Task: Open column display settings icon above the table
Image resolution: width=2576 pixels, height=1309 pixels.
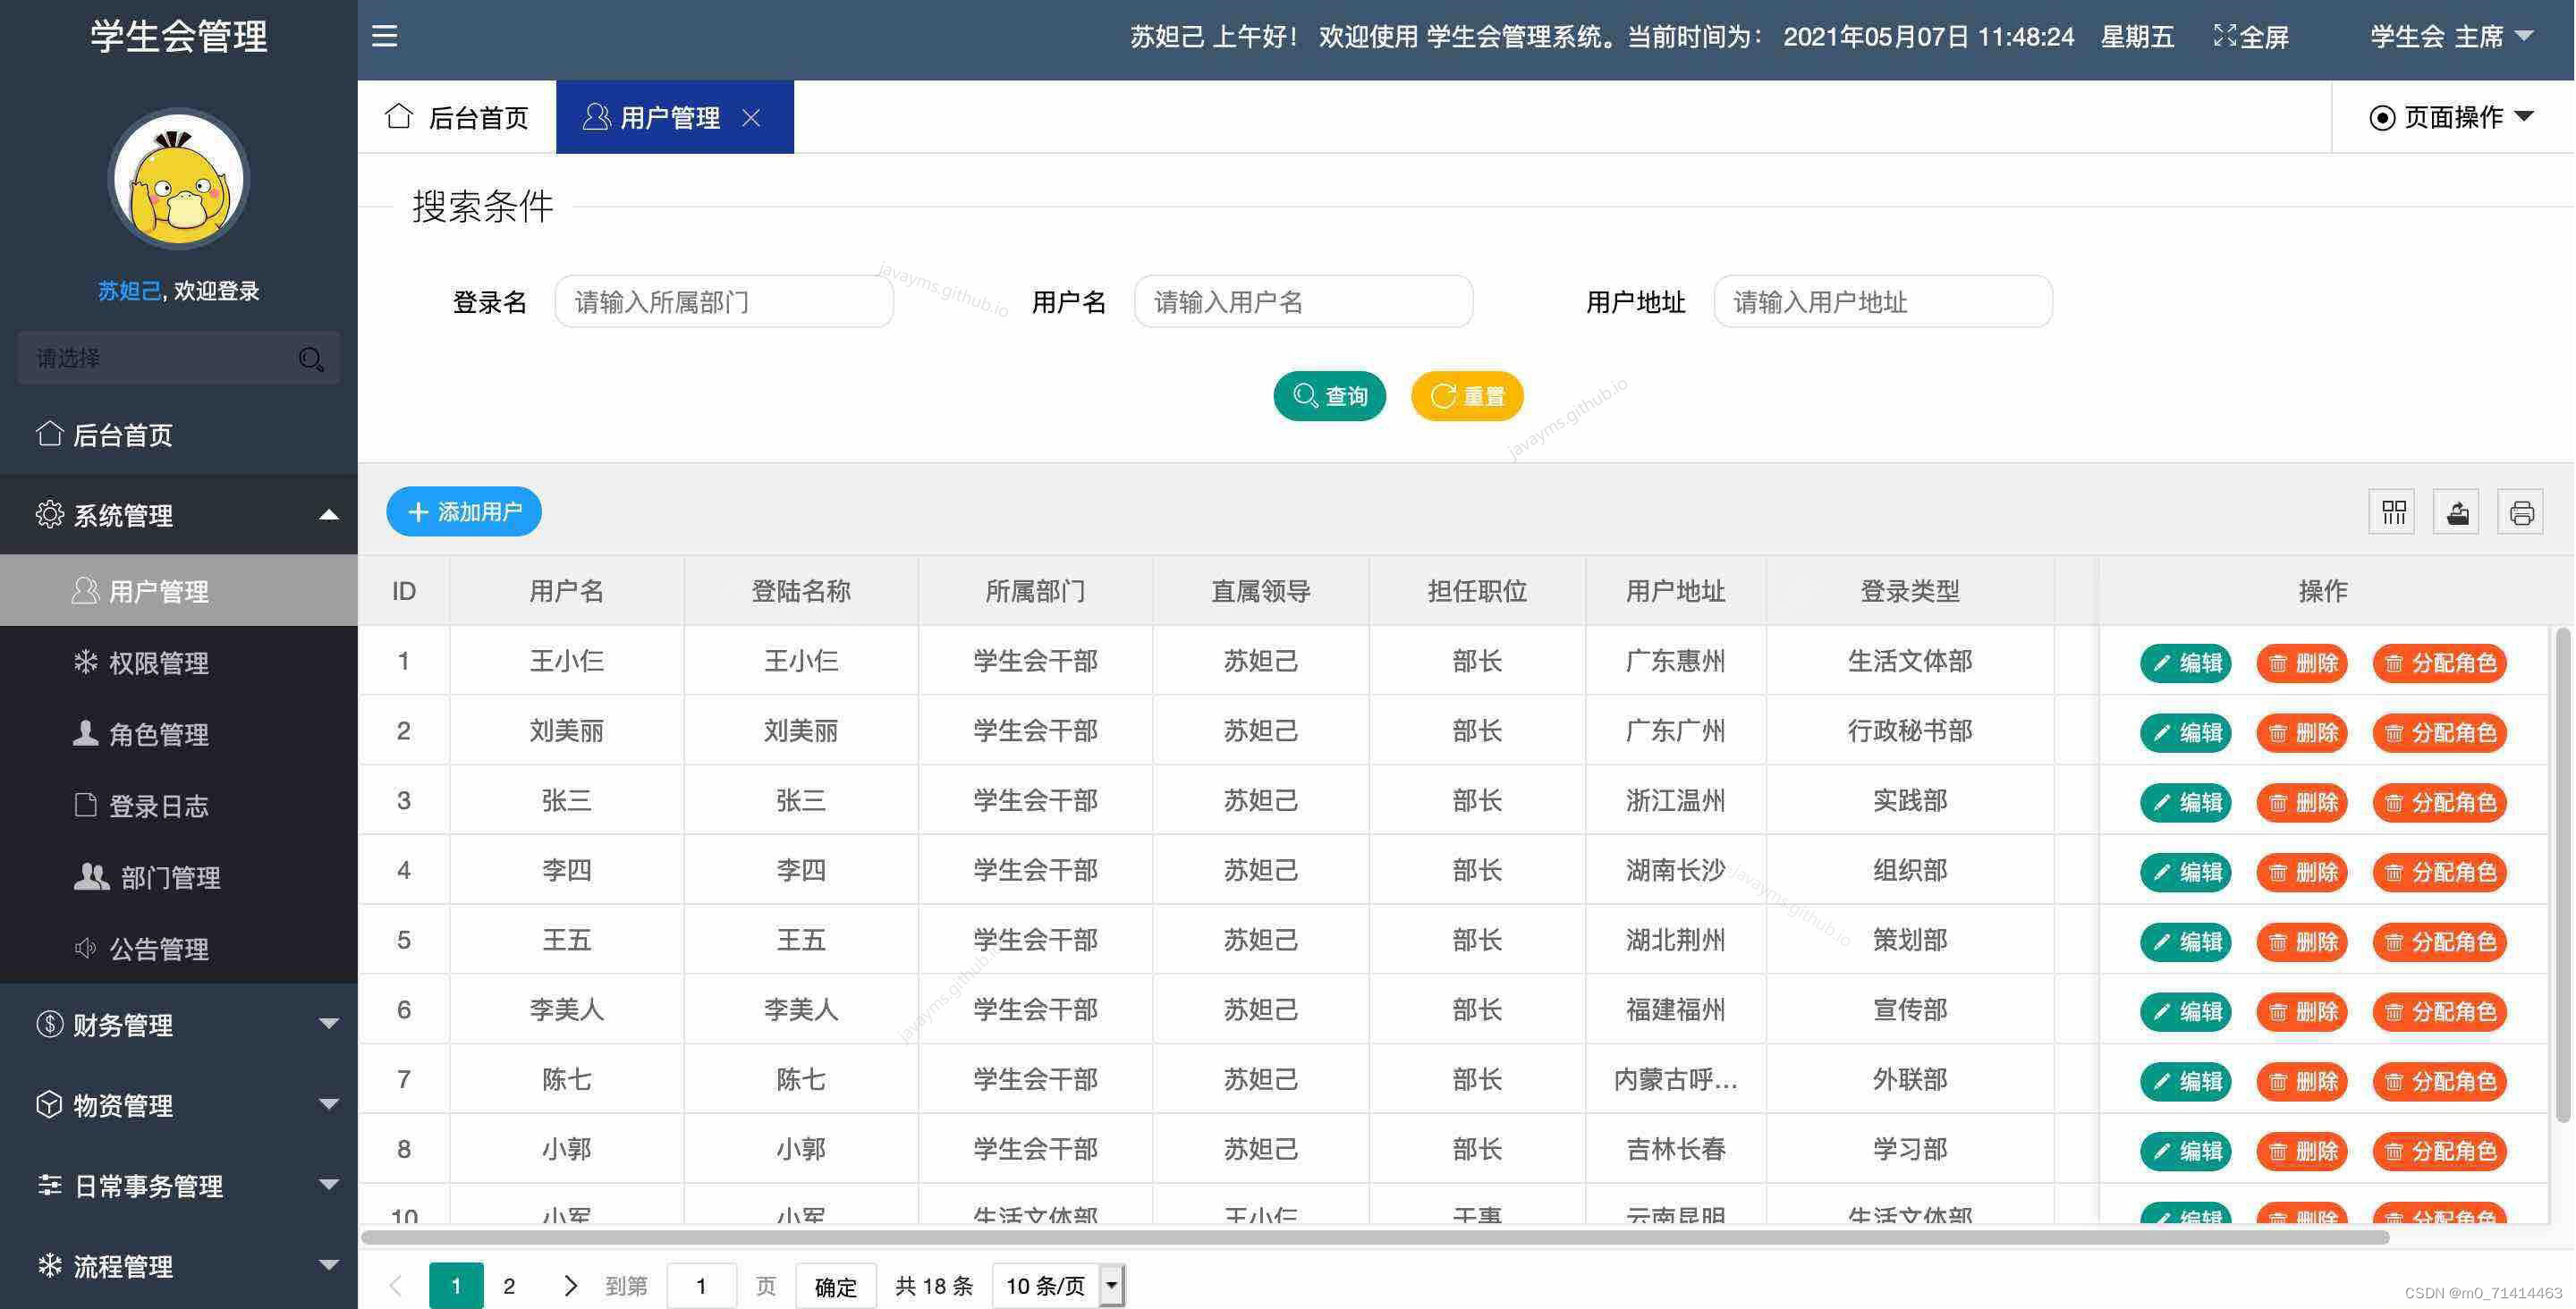Action: click(x=2391, y=511)
